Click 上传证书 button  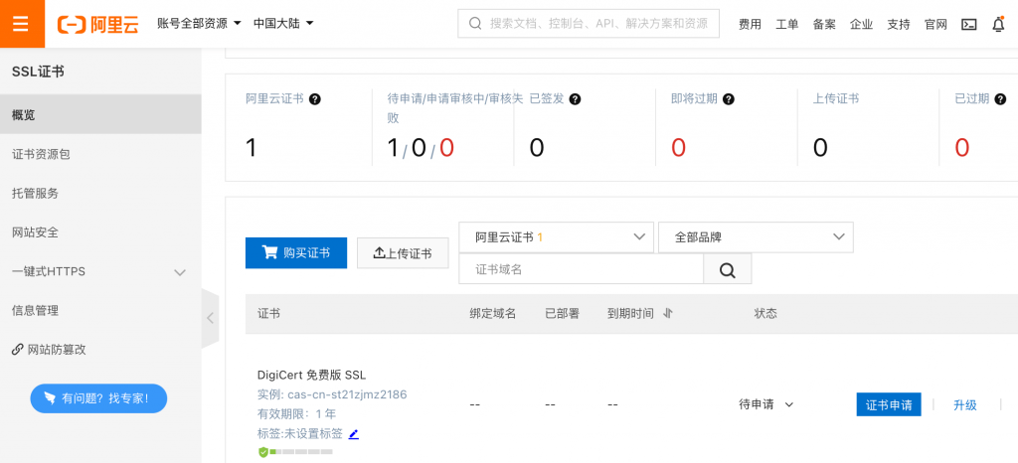coord(403,253)
